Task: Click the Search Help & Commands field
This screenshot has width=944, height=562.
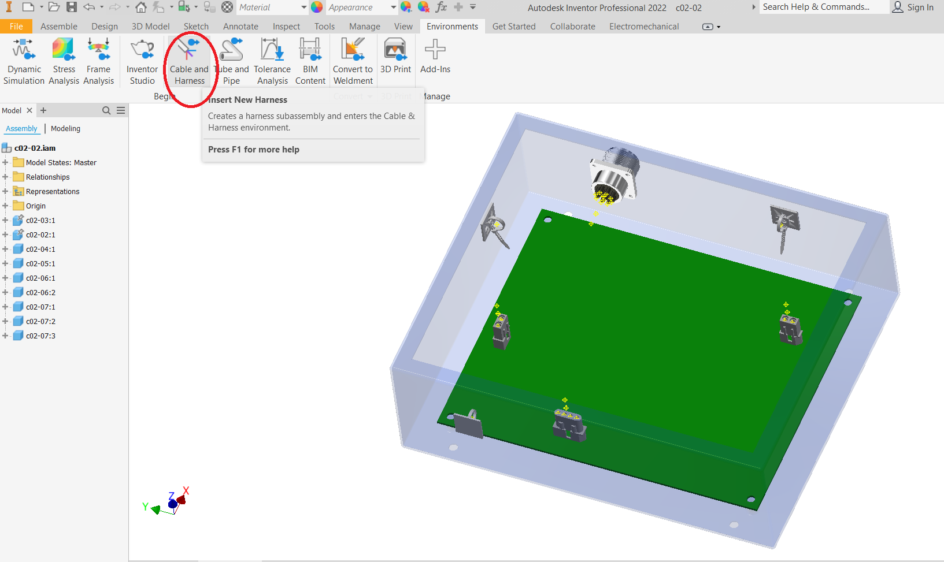Action: click(x=823, y=7)
